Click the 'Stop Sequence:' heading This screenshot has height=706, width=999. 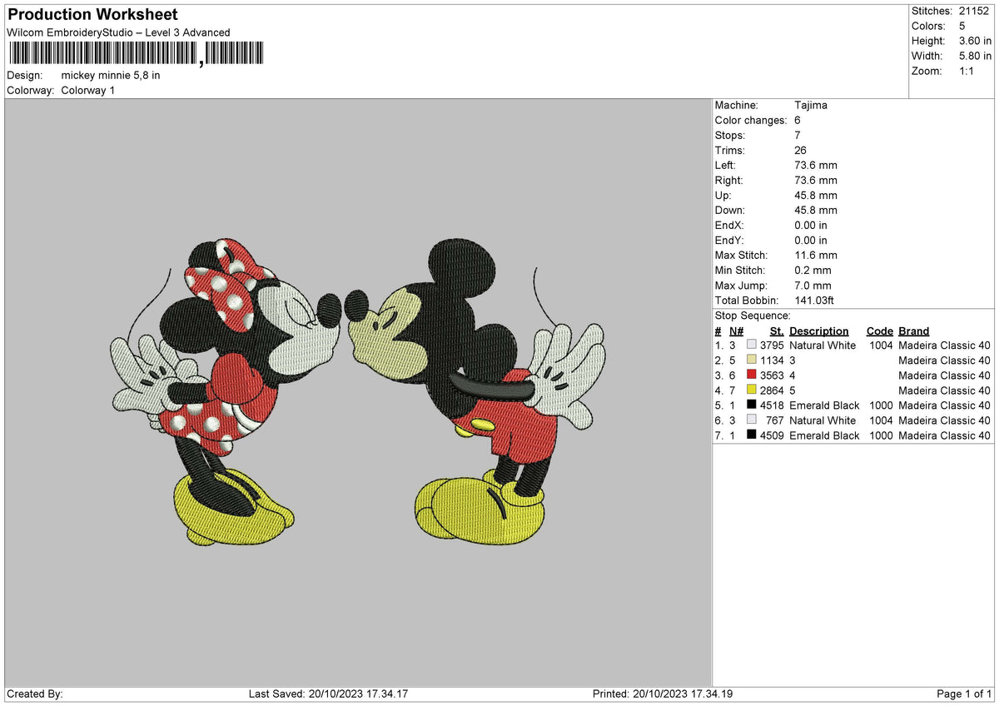tap(753, 316)
